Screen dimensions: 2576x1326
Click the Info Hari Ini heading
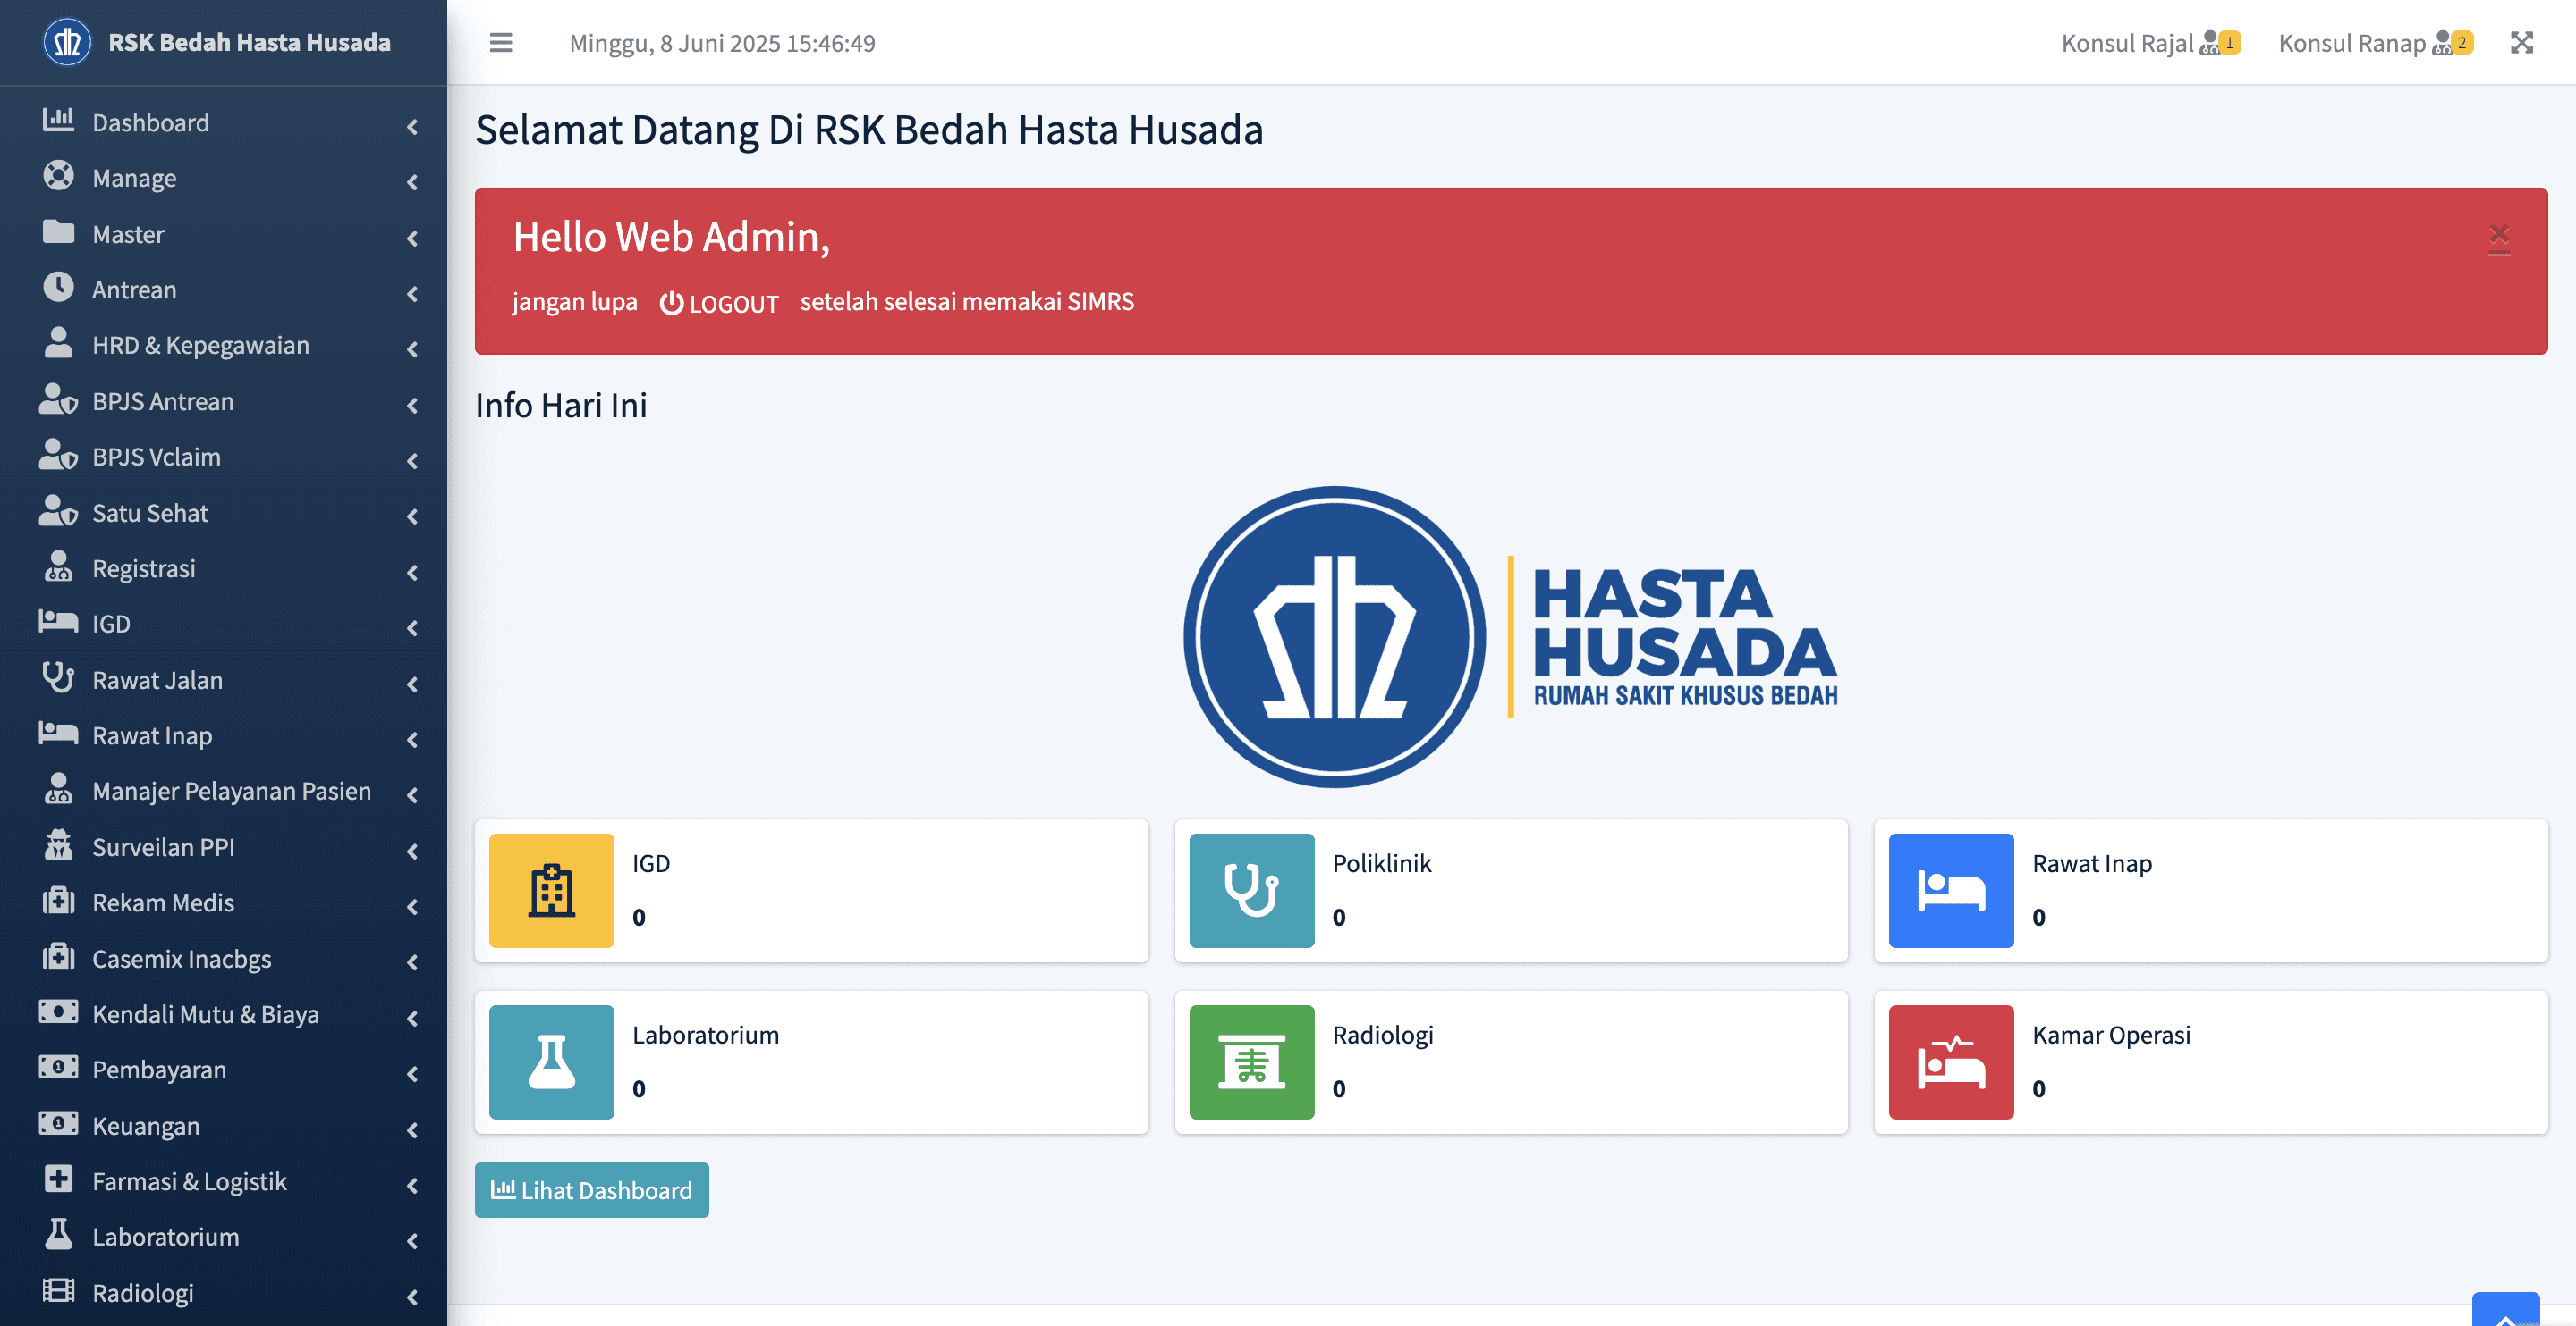click(561, 405)
